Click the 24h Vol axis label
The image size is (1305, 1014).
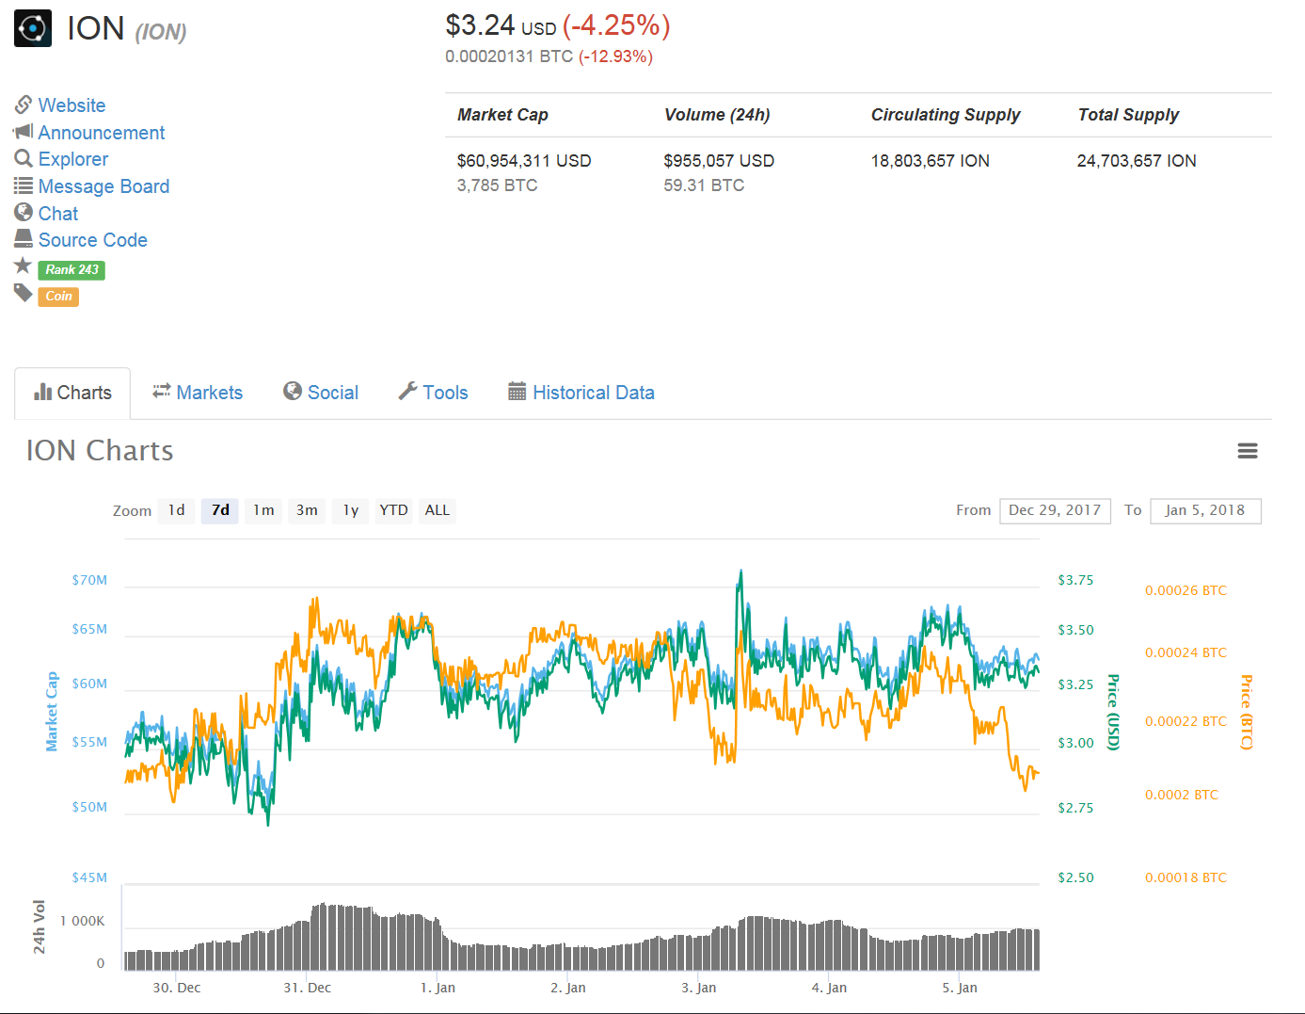click(40, 926)
